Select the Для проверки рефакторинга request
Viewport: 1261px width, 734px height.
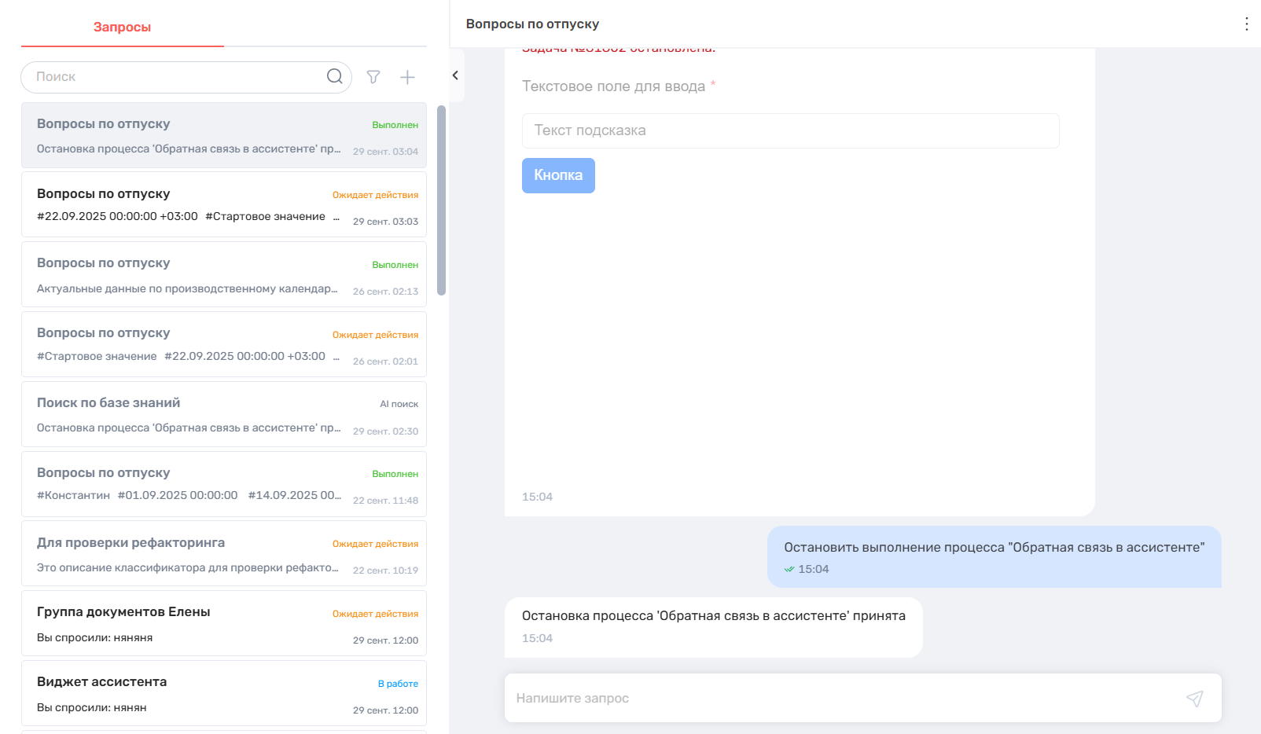[224, 554]
